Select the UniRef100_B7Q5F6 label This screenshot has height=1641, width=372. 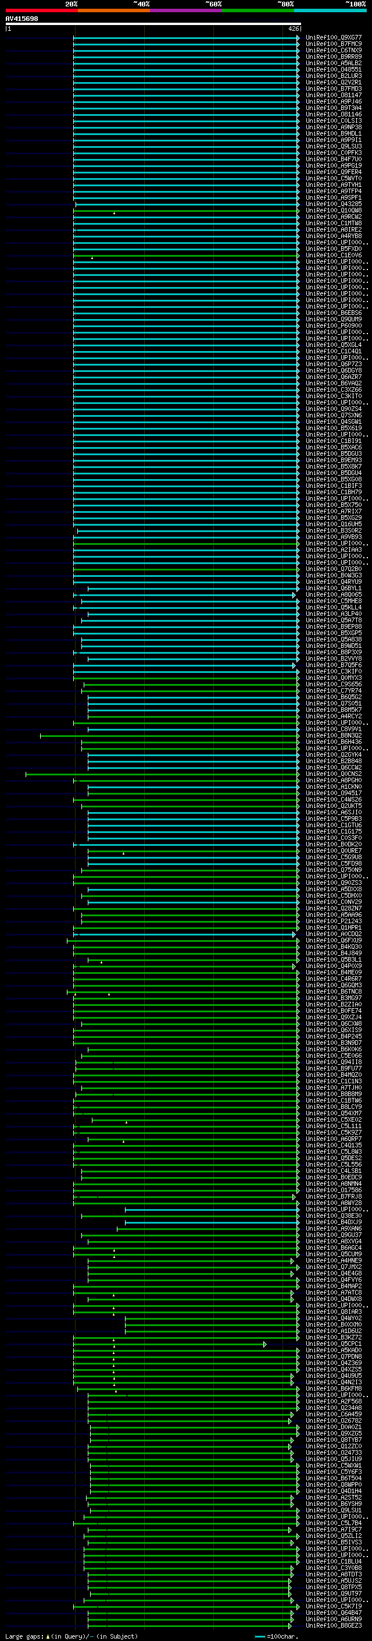334,665
